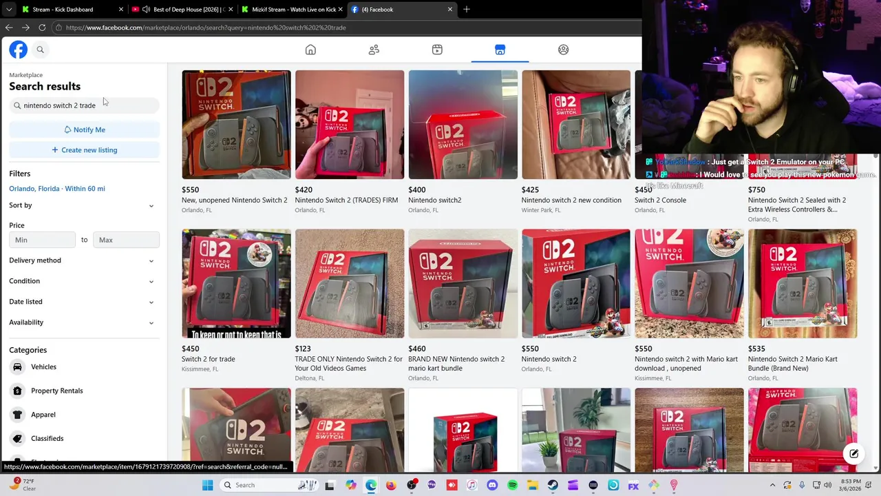Open a new browser tab with plus icon

click(467, 10)
